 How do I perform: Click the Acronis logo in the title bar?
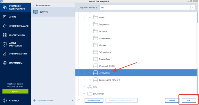click(x=1, y=1)
